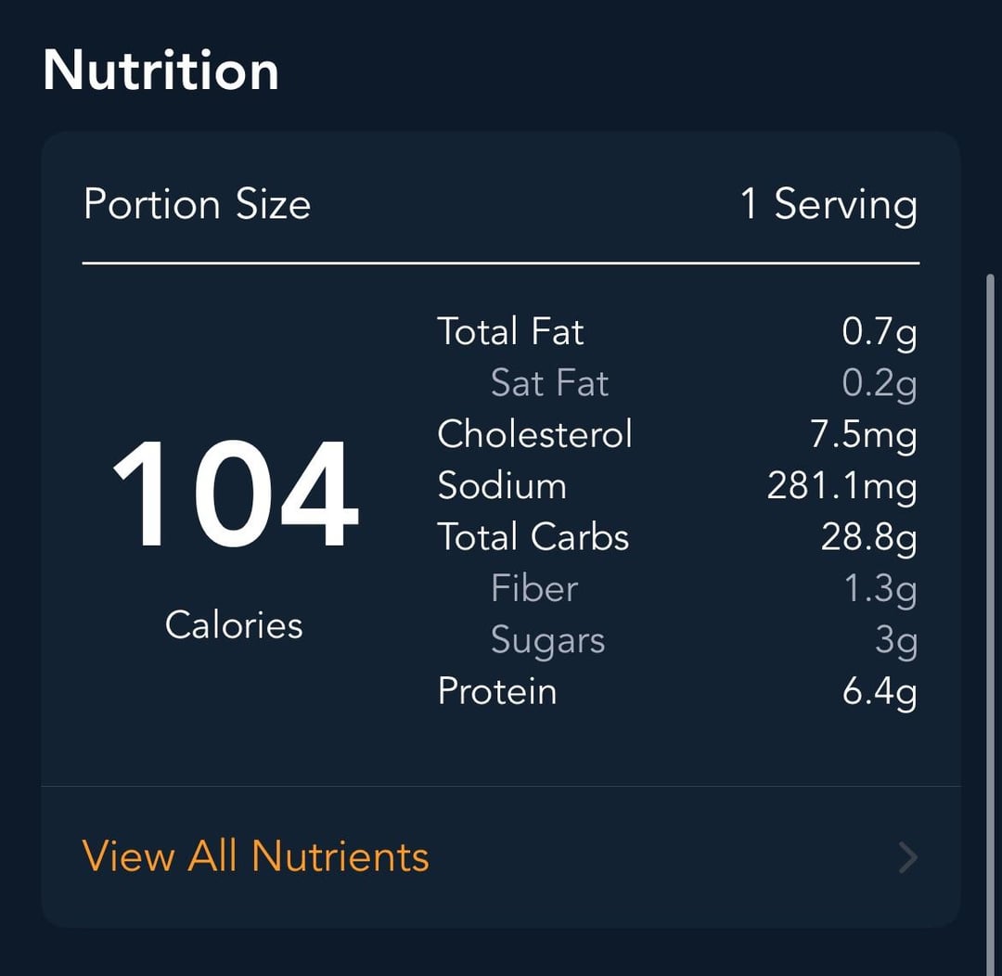Tap the Fiber sub-nutrient label
The height and width of the screenshot is (976, 1002).
point(534,588)
